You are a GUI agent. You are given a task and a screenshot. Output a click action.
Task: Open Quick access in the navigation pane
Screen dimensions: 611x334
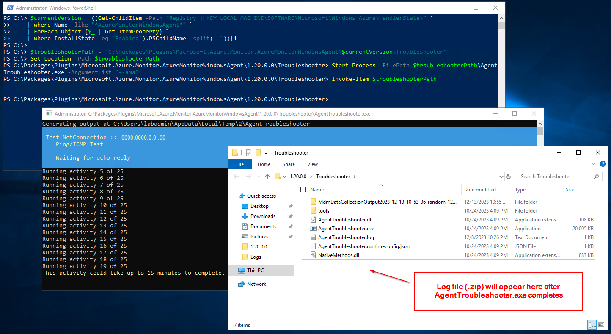pyautogui.click(x=261, y=196)
